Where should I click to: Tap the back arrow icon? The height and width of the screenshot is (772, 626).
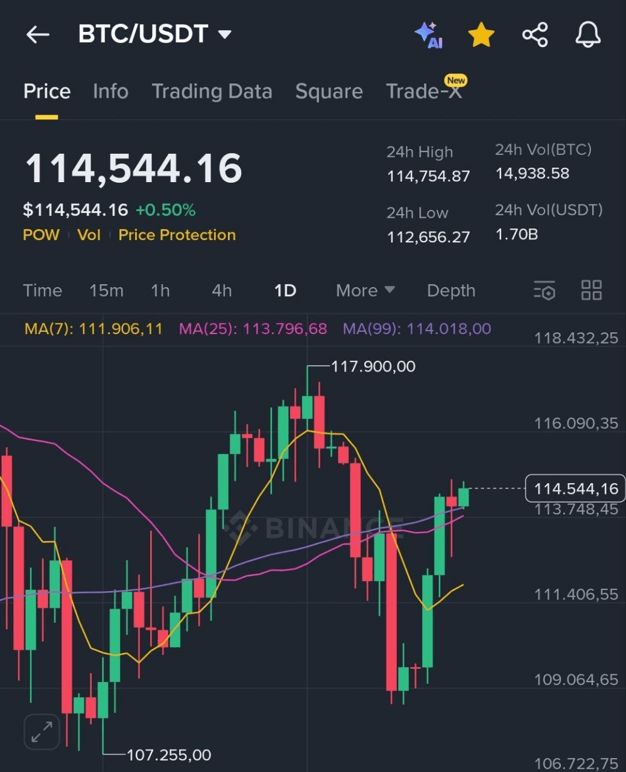37,35
